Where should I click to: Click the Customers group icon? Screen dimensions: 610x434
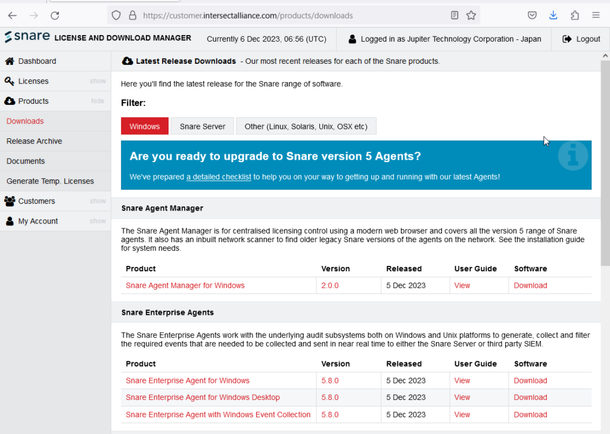click(10, 201)
